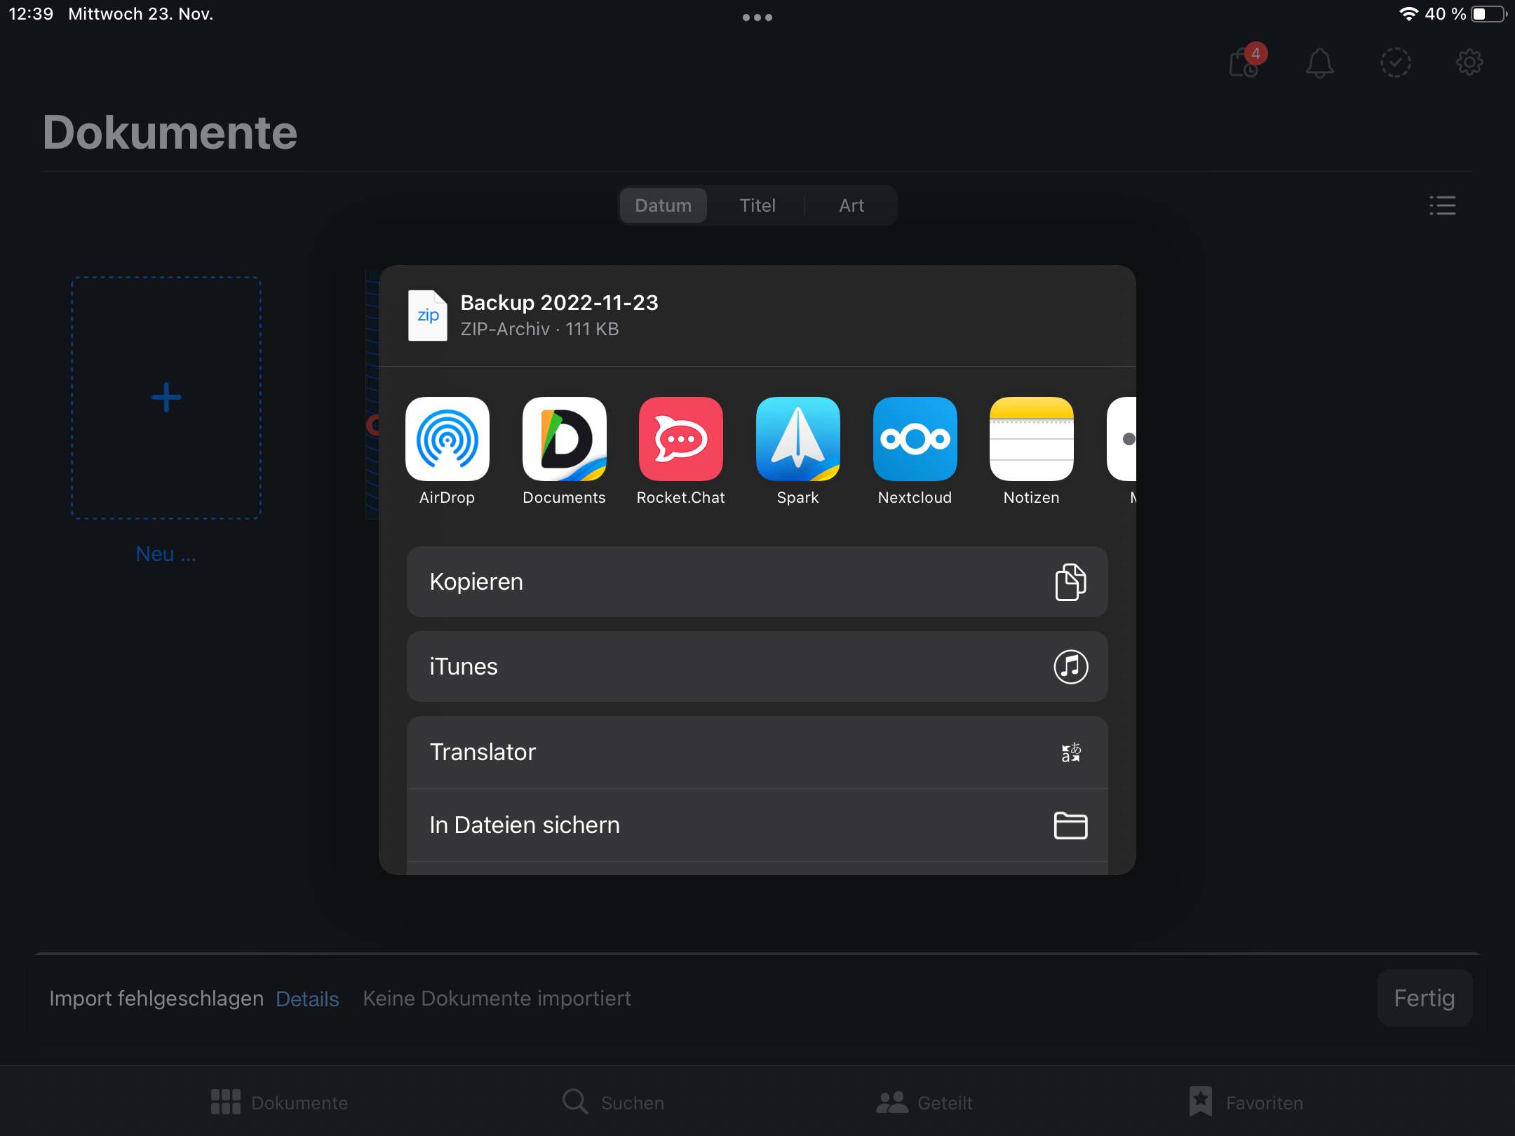Open settings via gear icon
Viewport: 1515px width, 1136px height.
1469,62
